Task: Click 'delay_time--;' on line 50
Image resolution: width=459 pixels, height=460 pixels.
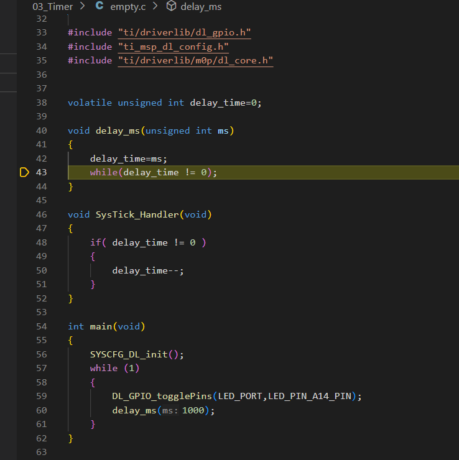Action: pos(148,270)
